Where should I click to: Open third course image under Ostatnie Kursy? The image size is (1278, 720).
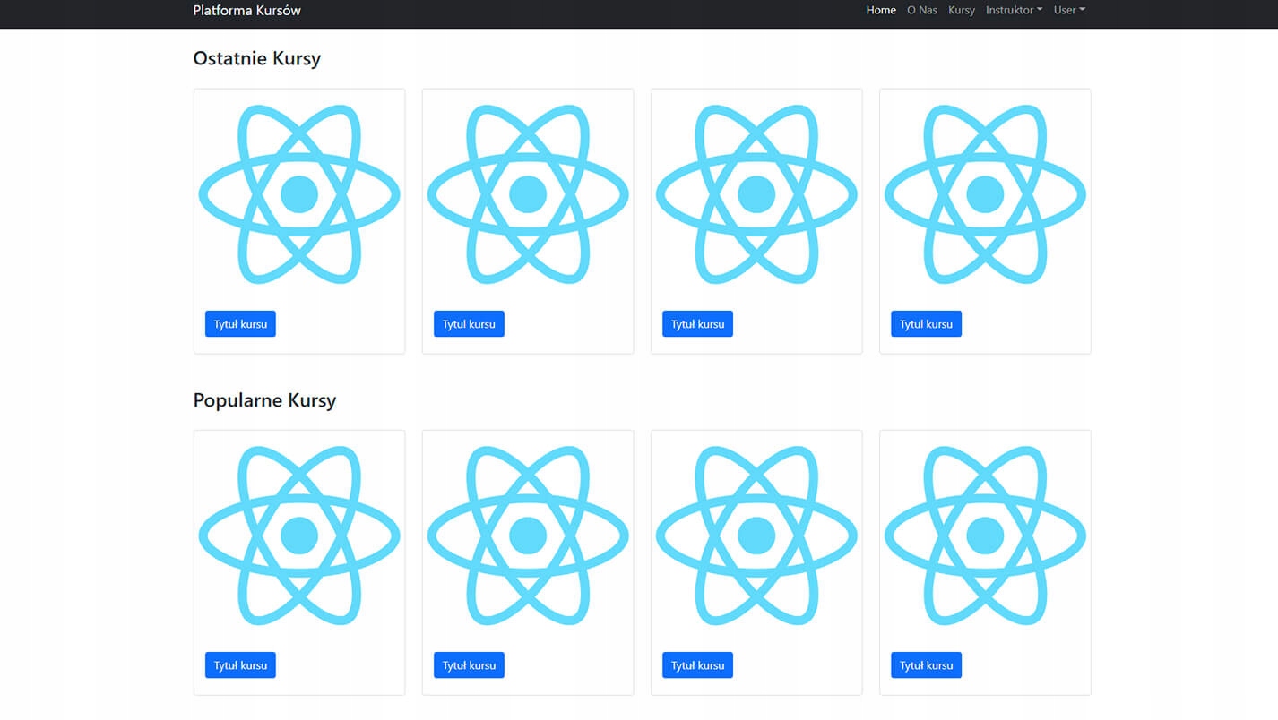pyautogui.click(x=756, y=194)
